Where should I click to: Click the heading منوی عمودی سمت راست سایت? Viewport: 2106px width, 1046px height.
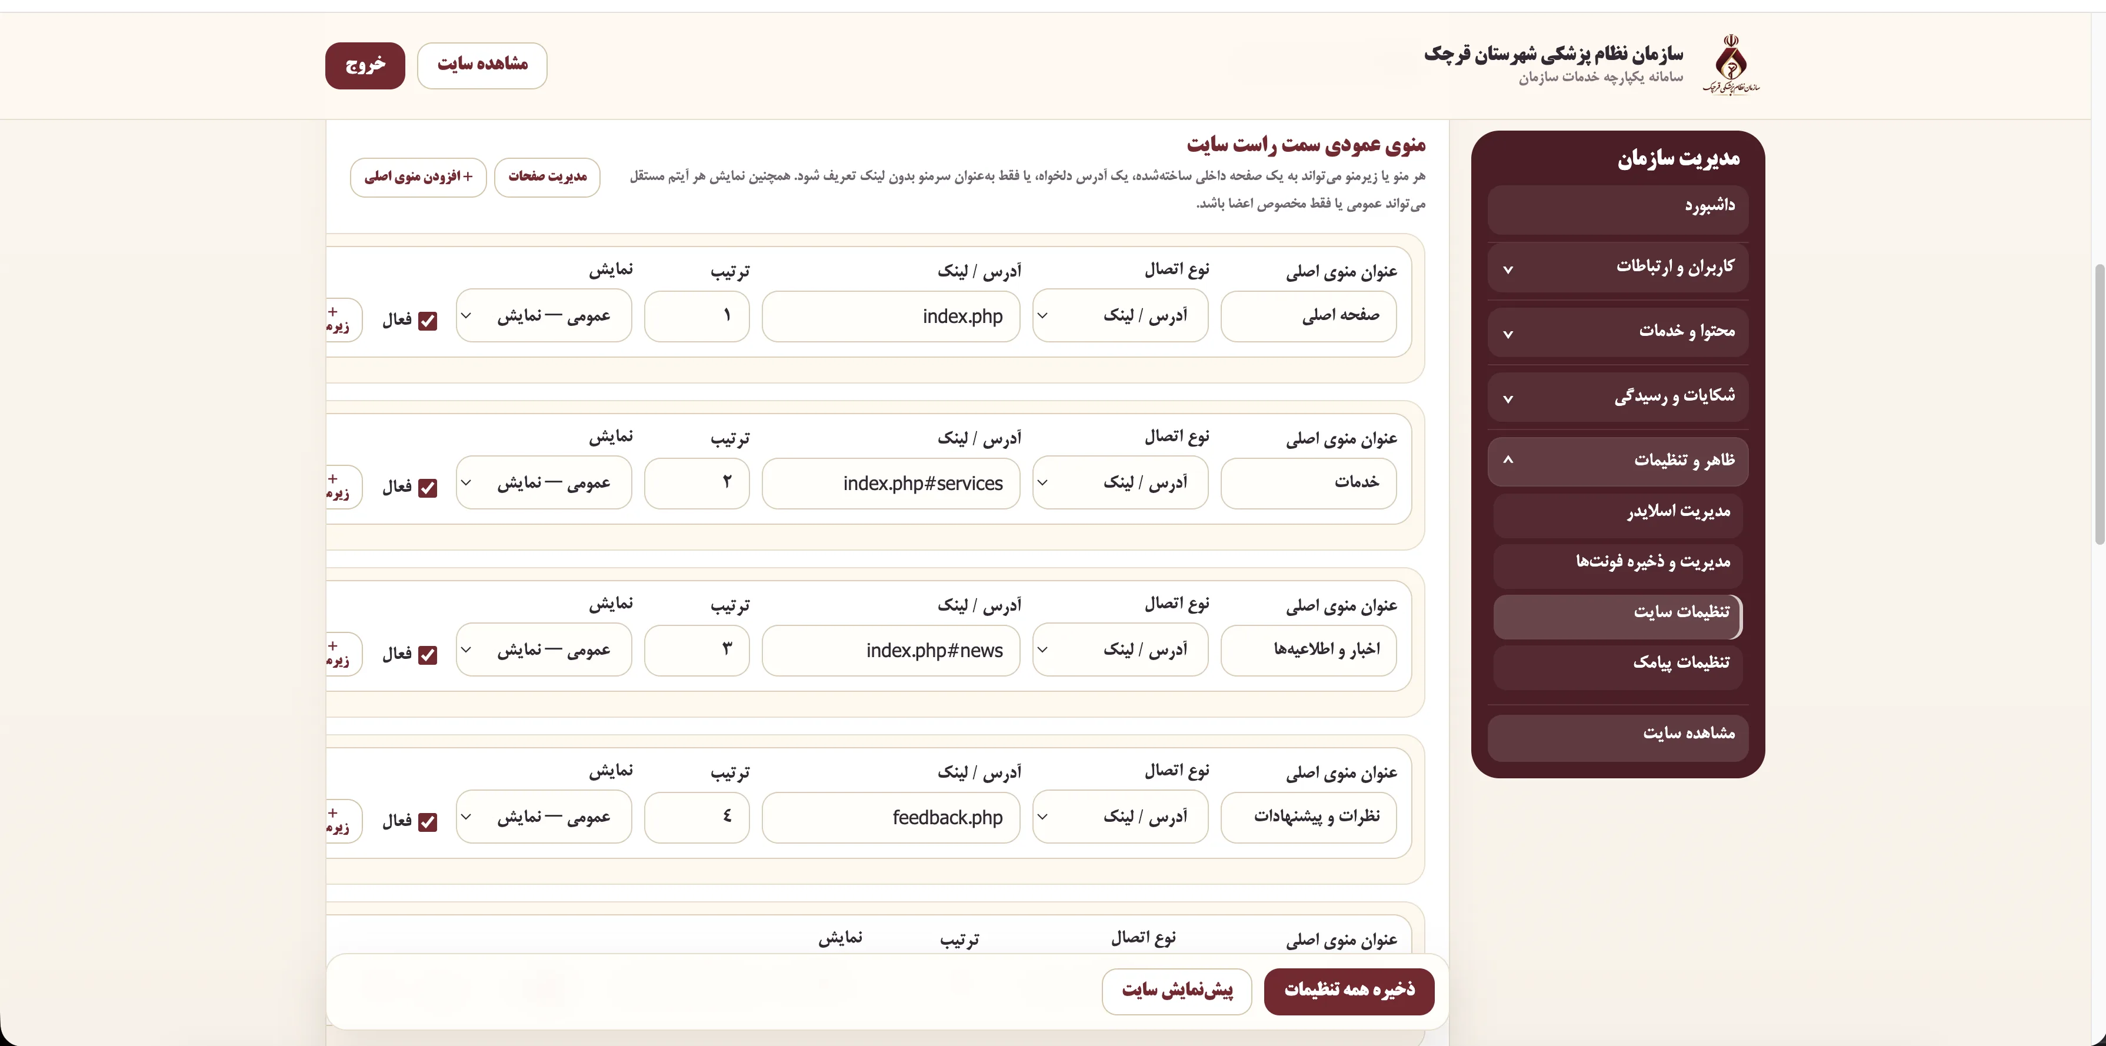click(x=1307, y=145)
